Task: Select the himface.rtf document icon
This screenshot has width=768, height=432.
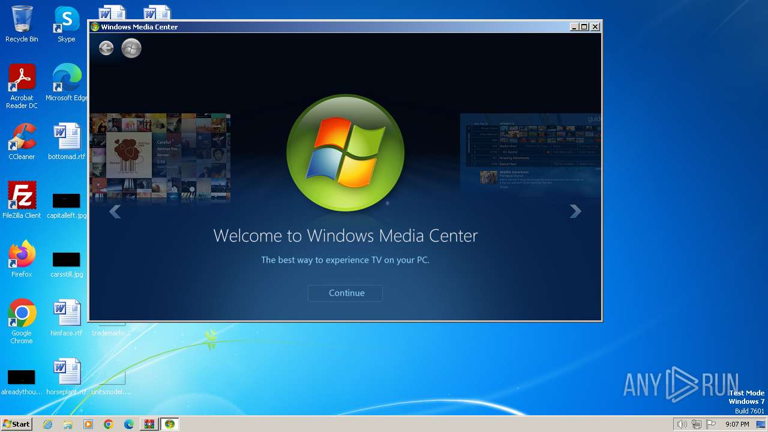Action: point(67,318)
